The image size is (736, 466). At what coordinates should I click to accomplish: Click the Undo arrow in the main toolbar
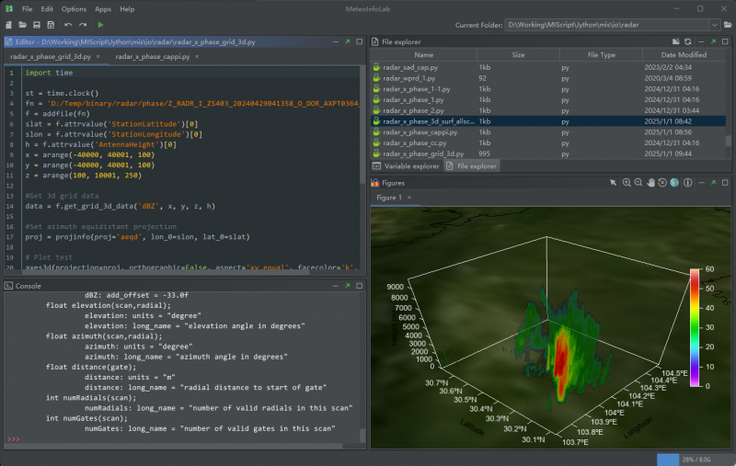click(68, 25)
